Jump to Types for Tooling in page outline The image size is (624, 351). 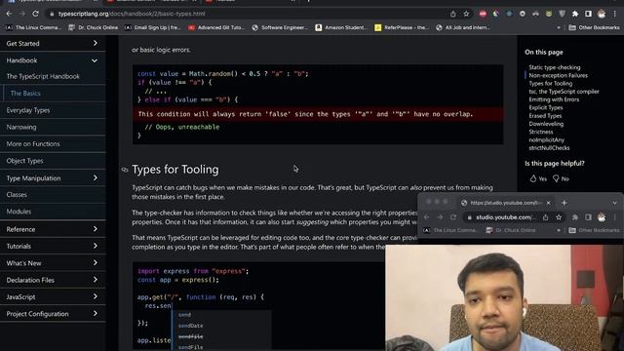[x=550, y=84]
